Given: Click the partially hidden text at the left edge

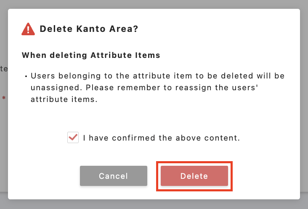Looking at the screenshot, I should tap(4, 68).
